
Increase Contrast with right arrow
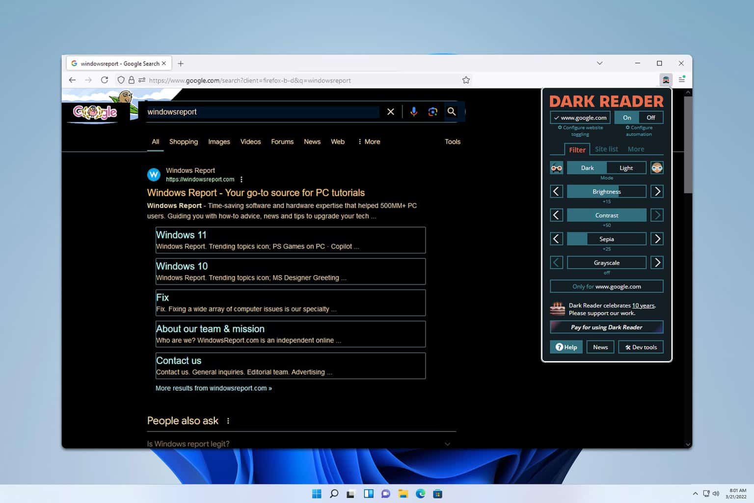657,215
